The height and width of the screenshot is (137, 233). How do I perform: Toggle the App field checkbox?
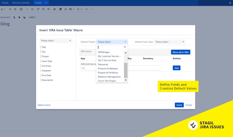click(40, 47)
